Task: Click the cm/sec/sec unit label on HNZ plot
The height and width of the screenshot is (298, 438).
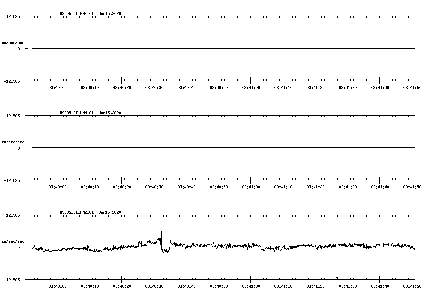Action: 13,241
